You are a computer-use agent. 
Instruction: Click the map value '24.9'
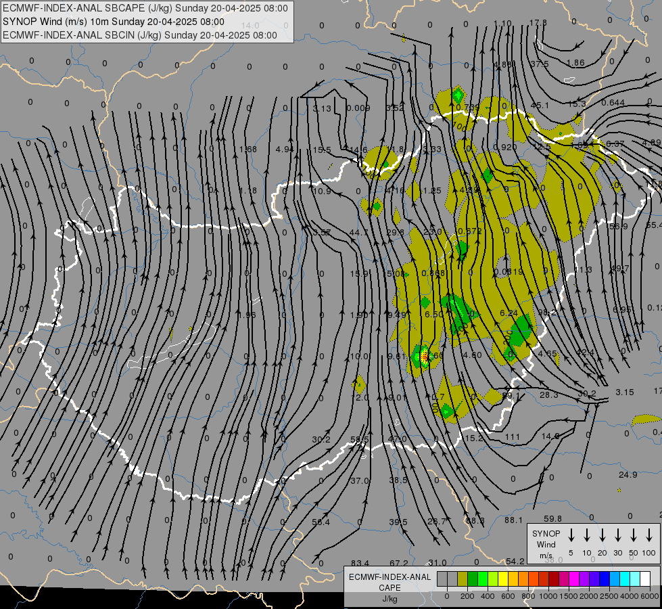628,474
